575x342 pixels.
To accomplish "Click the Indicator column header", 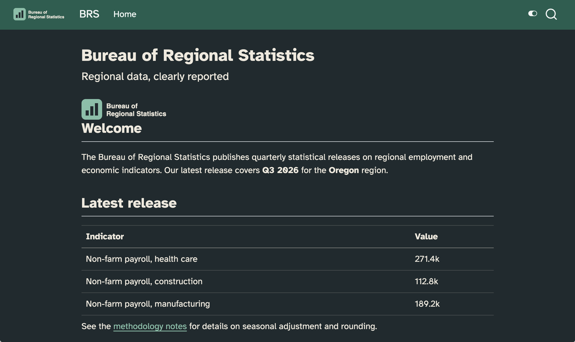I will [x=105, y=237].
